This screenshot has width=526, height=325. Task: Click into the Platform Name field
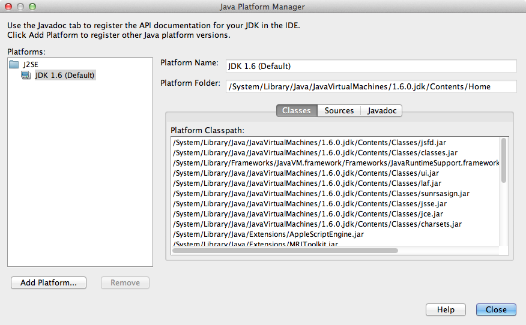[x=371, y=66]
